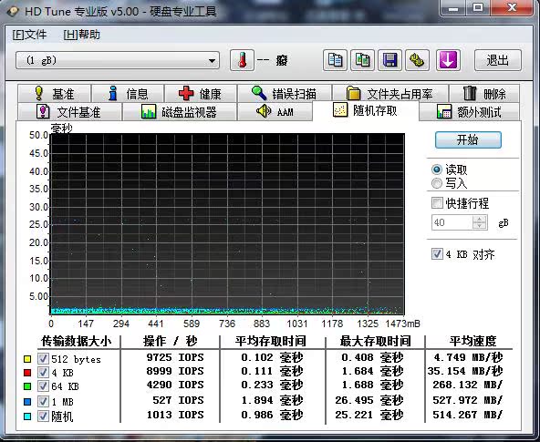Select the 写入 write radio button
540x442 pixels.
coord(437,183)
